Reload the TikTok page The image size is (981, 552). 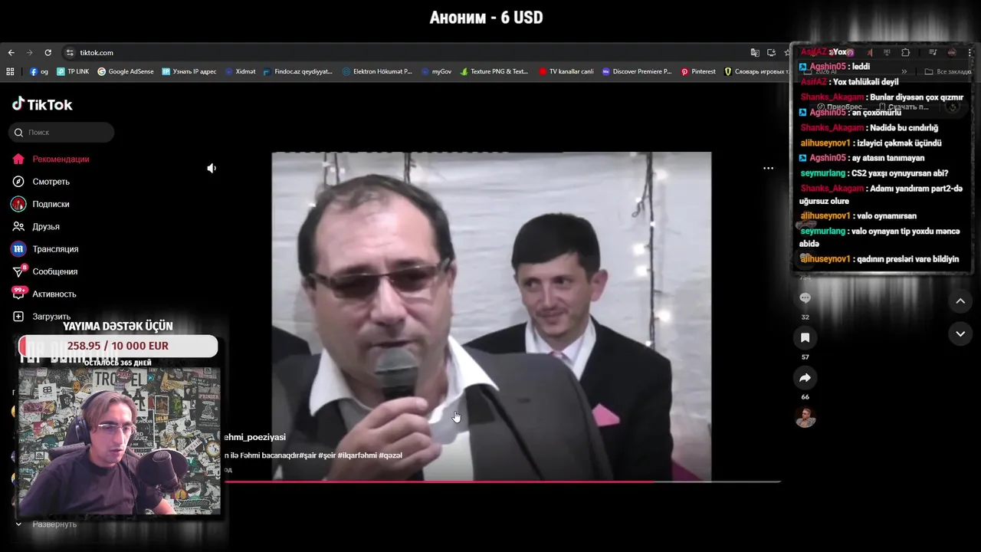coord(48,53)
